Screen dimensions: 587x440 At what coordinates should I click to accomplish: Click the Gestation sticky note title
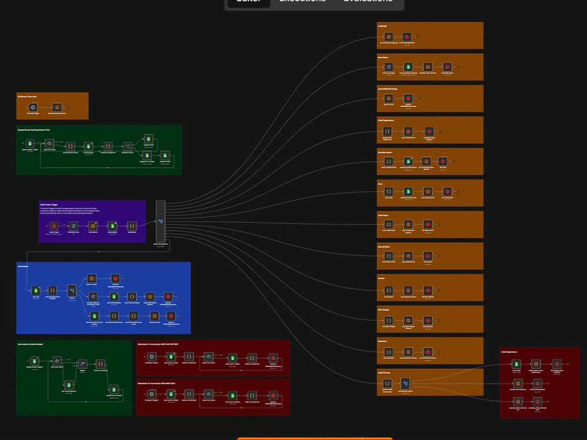tap(382, 341)
